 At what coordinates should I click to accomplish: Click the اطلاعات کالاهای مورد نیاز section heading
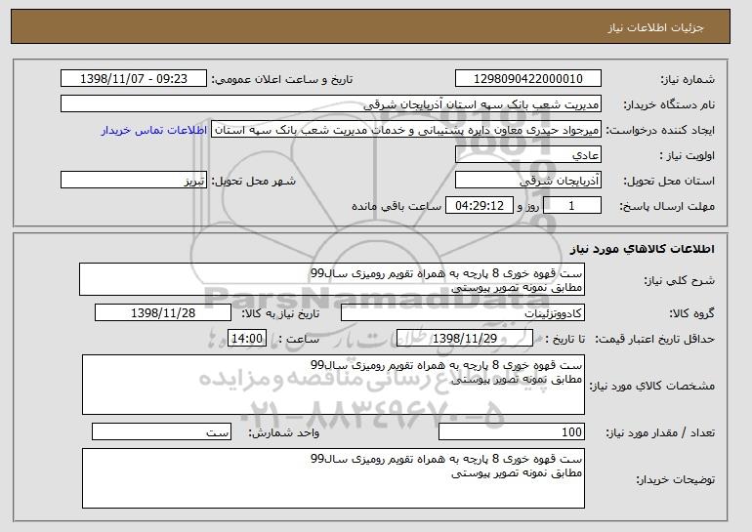643,249
